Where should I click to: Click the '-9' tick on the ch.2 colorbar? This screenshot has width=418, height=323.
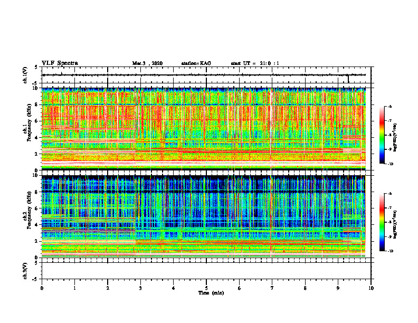tap(389, 236)
